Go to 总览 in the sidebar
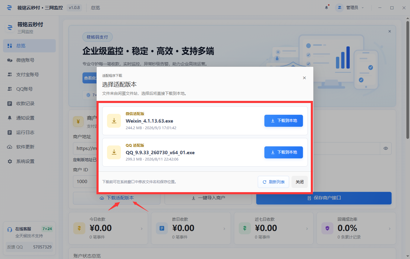410x259 pixels. [30, 46]
